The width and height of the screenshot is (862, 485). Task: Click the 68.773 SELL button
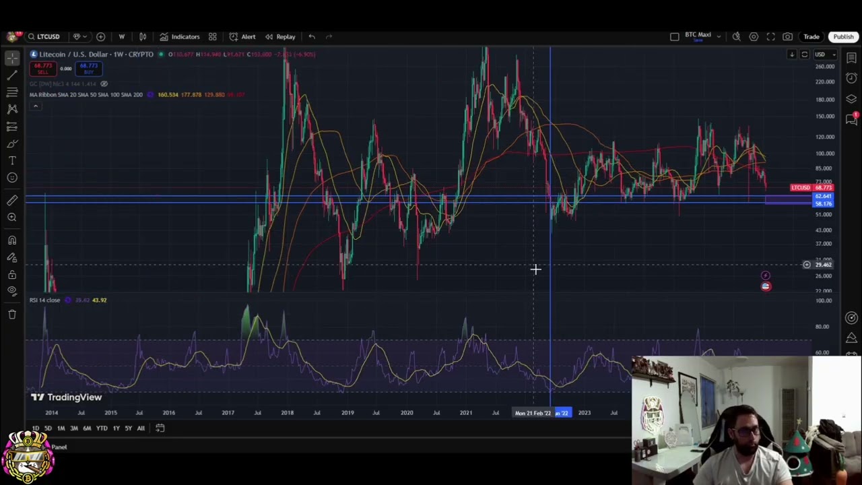(42, 69)
